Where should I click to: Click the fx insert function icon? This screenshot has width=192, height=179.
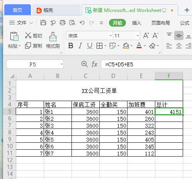(94, 64)
